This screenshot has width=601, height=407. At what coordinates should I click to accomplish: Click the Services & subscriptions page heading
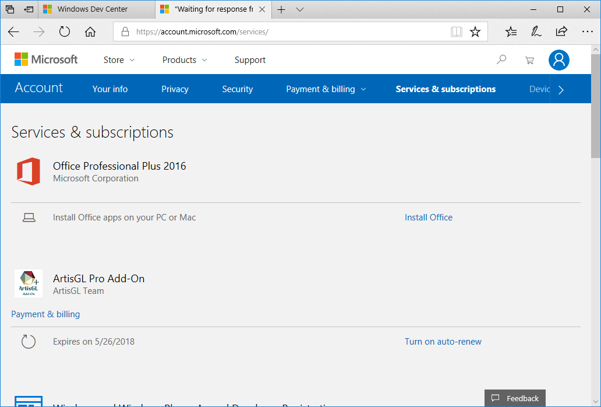93,132
